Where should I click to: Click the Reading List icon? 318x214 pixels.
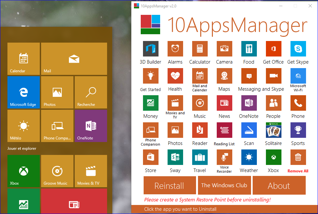tap(224, 130)
